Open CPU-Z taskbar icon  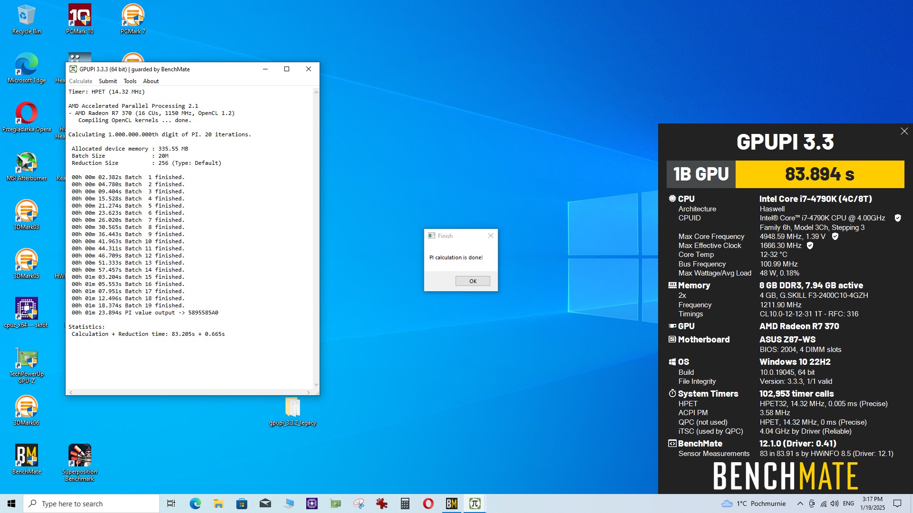[312, 503]
